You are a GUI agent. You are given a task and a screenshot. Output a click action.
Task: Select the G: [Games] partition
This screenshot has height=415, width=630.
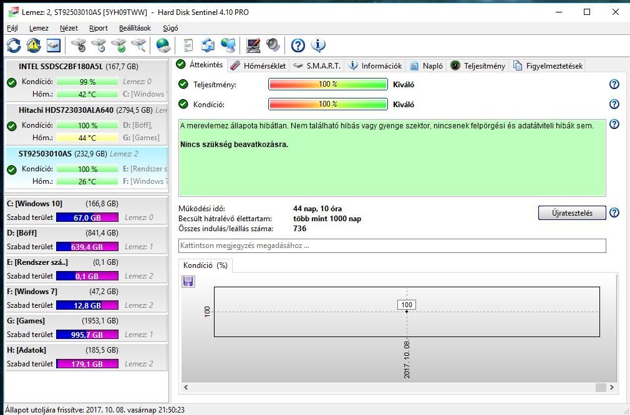(x=86, y=328)
